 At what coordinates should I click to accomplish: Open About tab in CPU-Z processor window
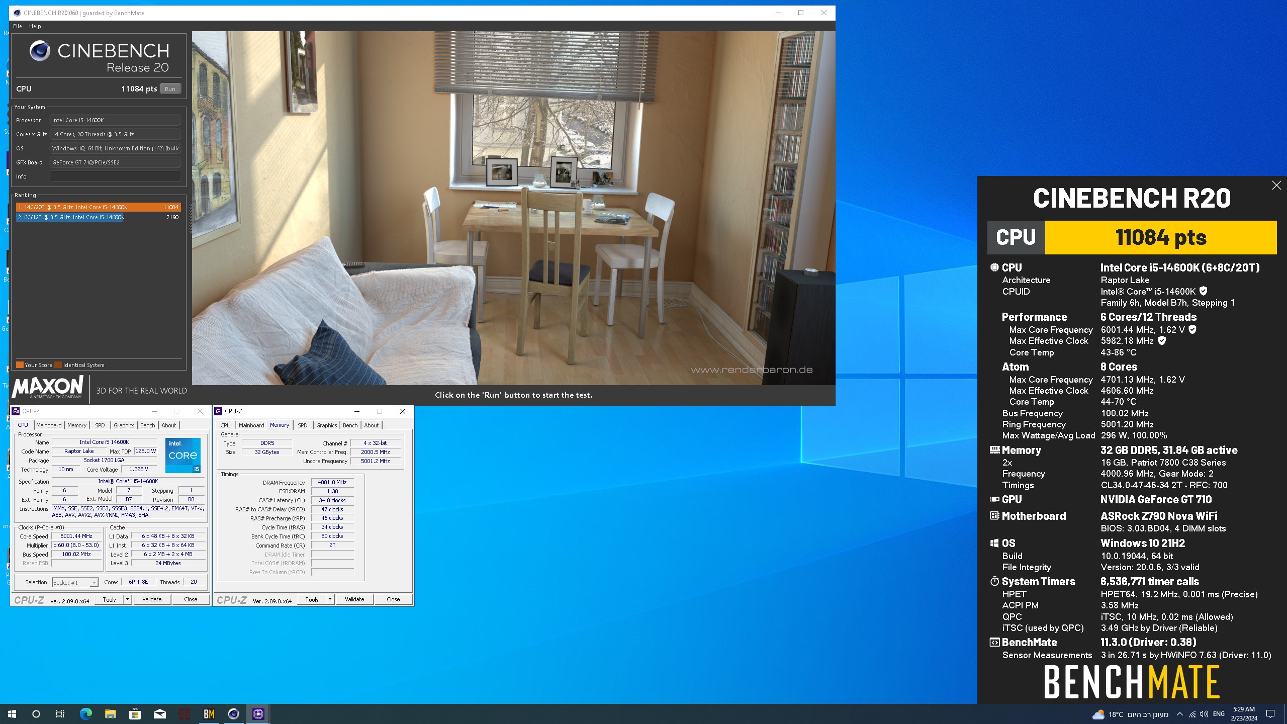point(169,425)
